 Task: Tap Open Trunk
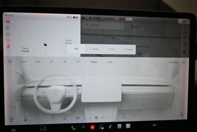[68, 42]
